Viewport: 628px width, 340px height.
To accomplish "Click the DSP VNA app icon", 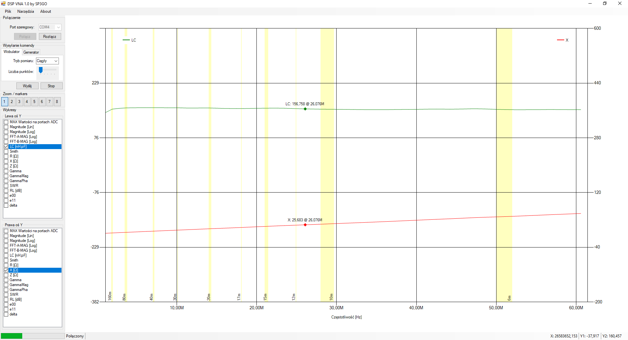I will pyautogui.click(x=3, y=4).
